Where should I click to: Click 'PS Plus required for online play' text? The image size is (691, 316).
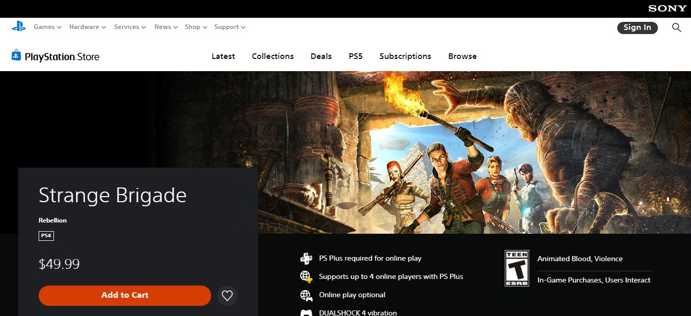(370, 258)
